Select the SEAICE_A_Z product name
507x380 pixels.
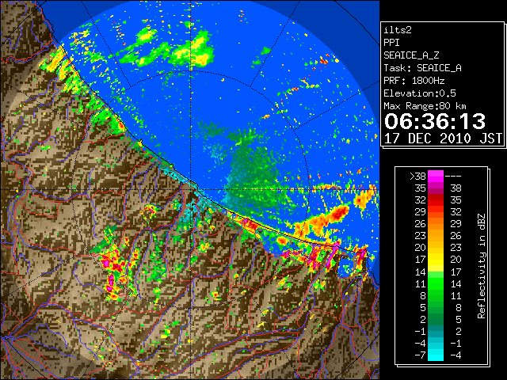(411, 55)
